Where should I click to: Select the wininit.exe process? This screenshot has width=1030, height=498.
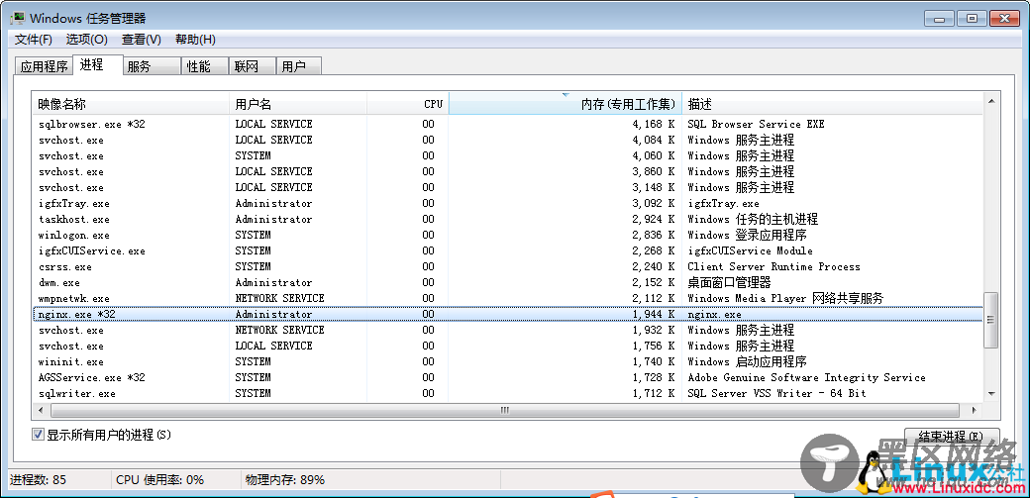(508, 362)
